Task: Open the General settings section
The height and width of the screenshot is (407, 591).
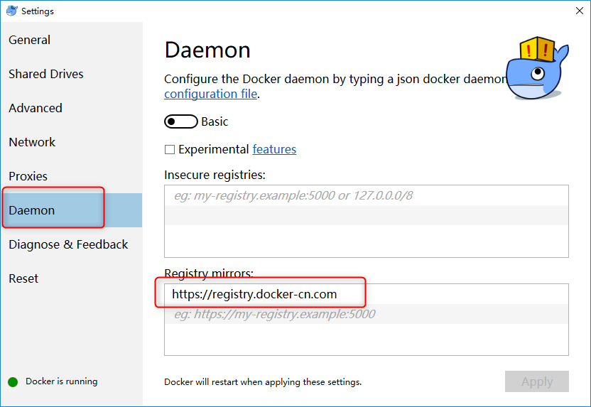Action: 29,40
